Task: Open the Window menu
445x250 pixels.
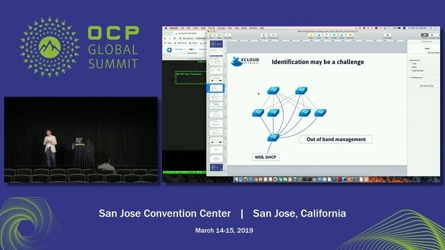Action: click(253, 28)
